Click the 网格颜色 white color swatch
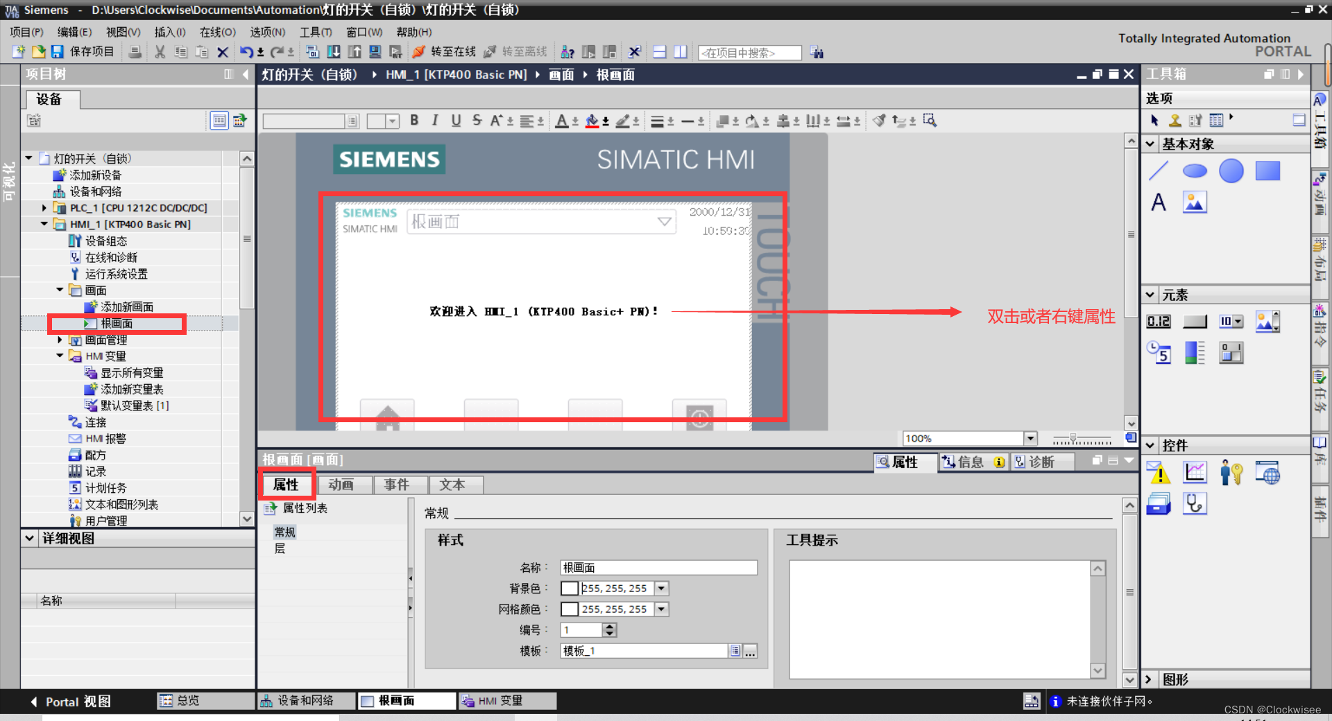Image resolution: width=1332 pixels, height=721 pixels. (570, 609)
